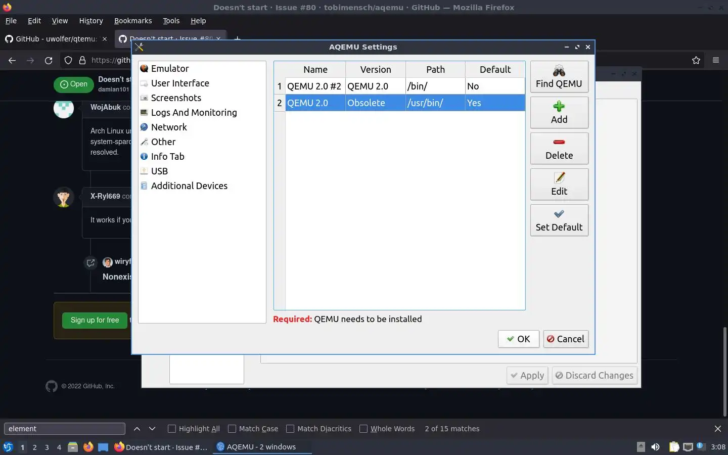This screenshot has height=455, width=728.
Task: Click the find bar search field
Action: click(x=65, y=429)
